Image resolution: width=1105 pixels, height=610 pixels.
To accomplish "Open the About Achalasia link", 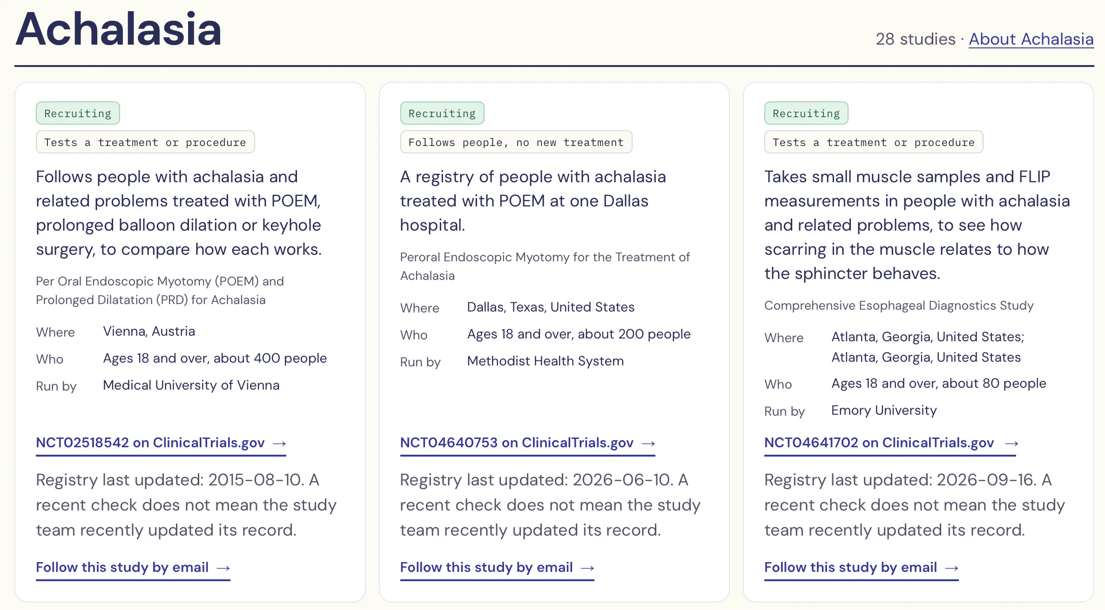I will click(1031, 39).
